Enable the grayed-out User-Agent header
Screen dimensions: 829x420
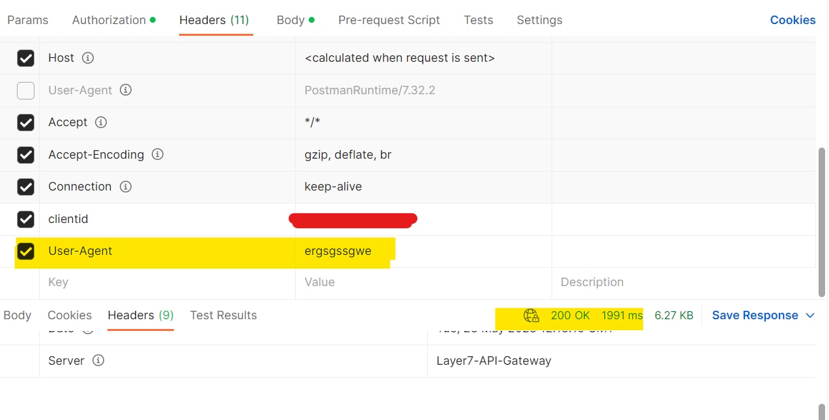coord(25,90)
